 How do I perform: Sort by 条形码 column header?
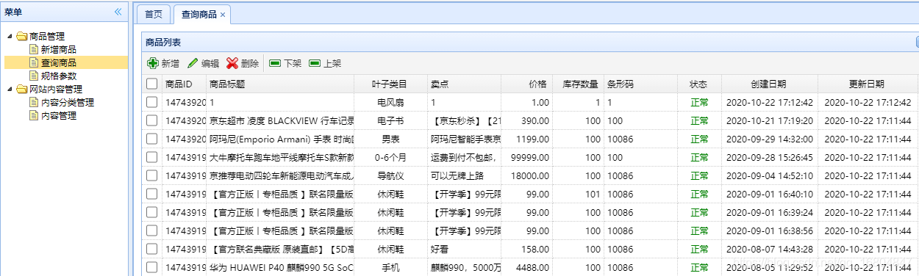(640, 84)
